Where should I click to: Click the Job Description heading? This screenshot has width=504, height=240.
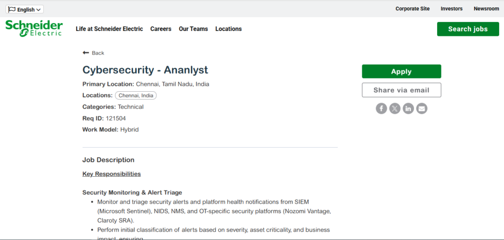point(108,160)
